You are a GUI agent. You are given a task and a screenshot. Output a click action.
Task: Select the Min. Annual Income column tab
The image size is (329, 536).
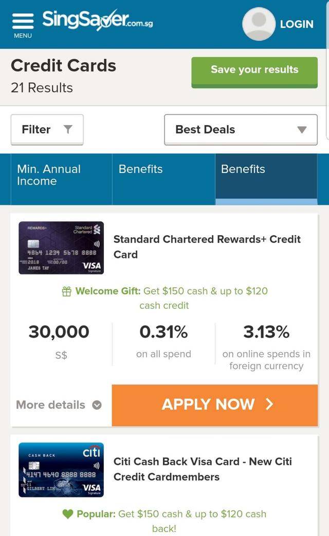61,175
